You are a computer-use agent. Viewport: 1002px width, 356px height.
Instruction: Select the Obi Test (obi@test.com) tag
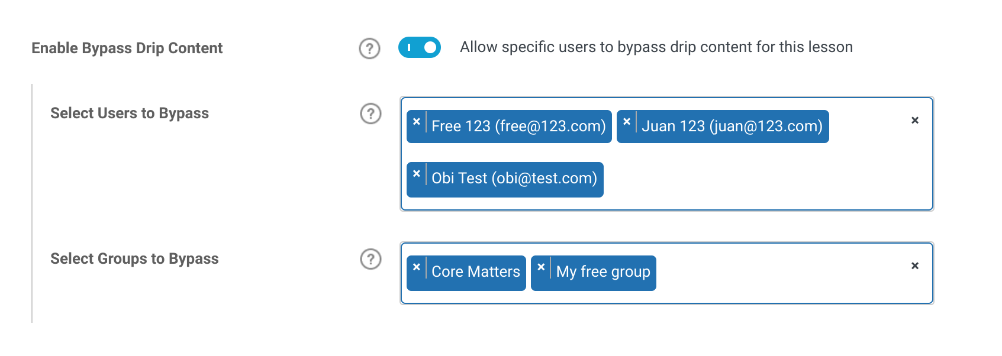(514, 179)
